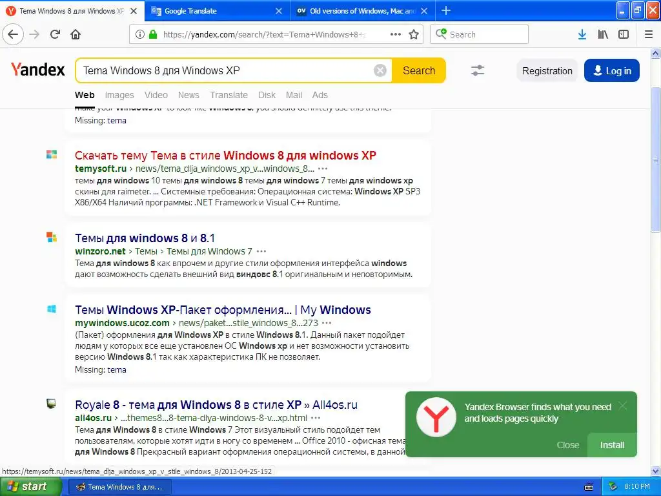Open the Disk tab

tap(267, 96)
